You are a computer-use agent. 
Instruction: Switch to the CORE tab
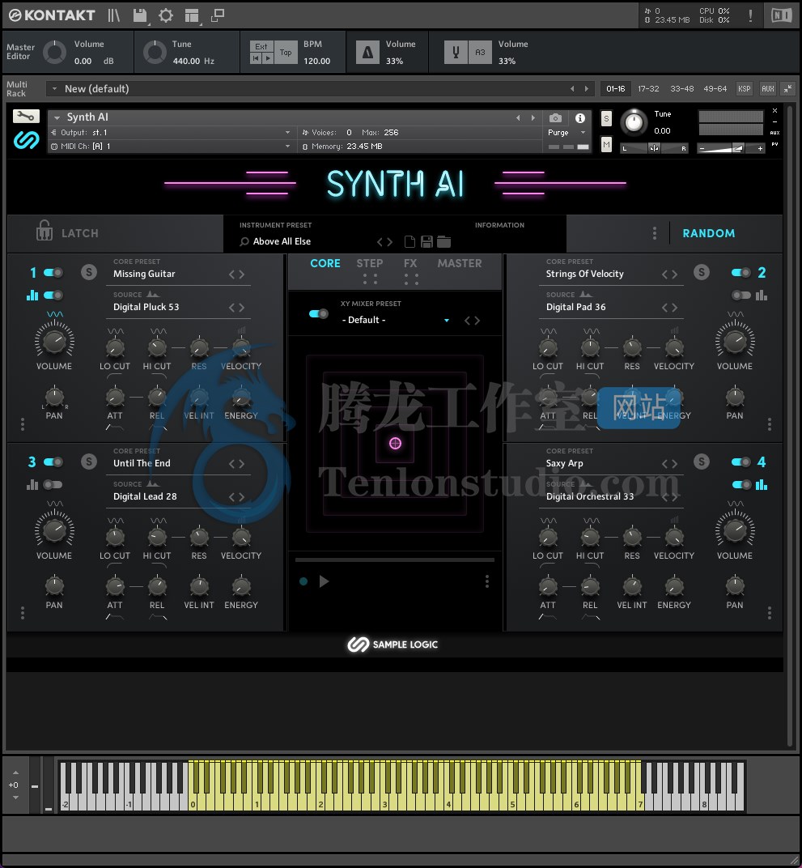click(x=325, y=263)
